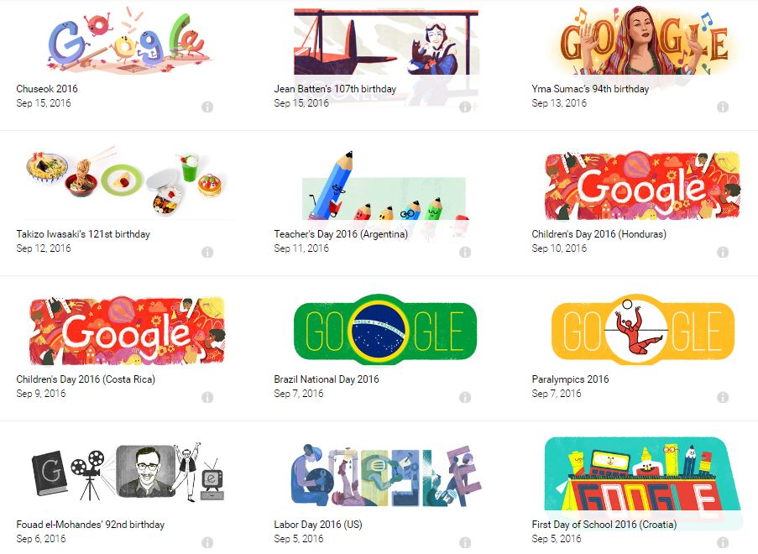Click the Labor Day 2016 (US) title
The width and height of the screenshot is (758, 554).
[x=318, y=525]
